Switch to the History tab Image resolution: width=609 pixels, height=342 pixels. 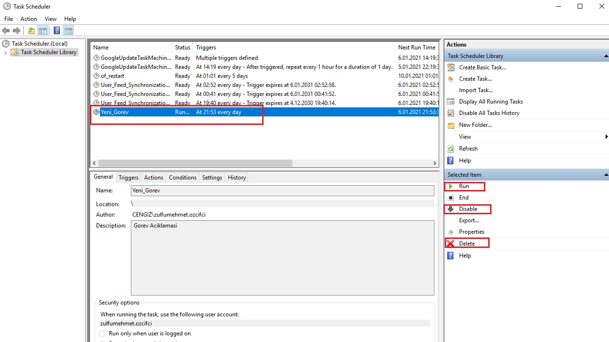point(236,178)
